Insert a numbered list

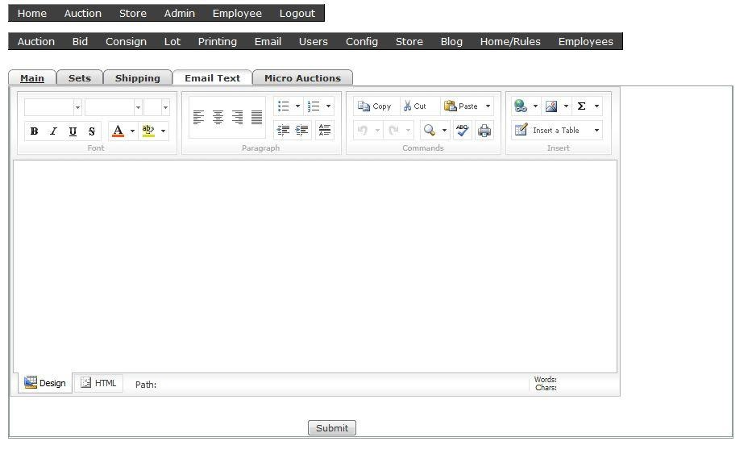[x=314, y=106]
